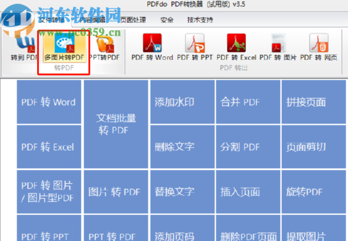Choose the 图片 转 PDF tile

pyautogui.click(x=116, y=192)
